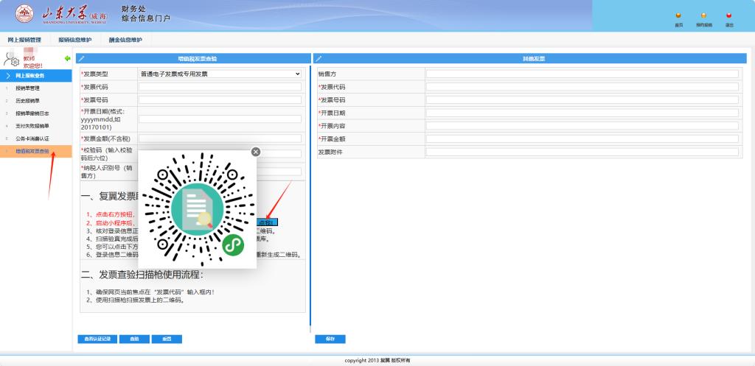Open the 酬金信息维护 tab
This screenshot has width=755, height=366.
point(125,40)
